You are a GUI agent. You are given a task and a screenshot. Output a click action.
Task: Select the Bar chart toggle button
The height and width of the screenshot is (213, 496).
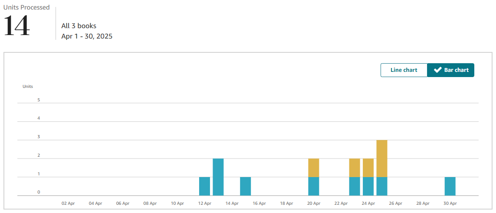pos(451,70)
